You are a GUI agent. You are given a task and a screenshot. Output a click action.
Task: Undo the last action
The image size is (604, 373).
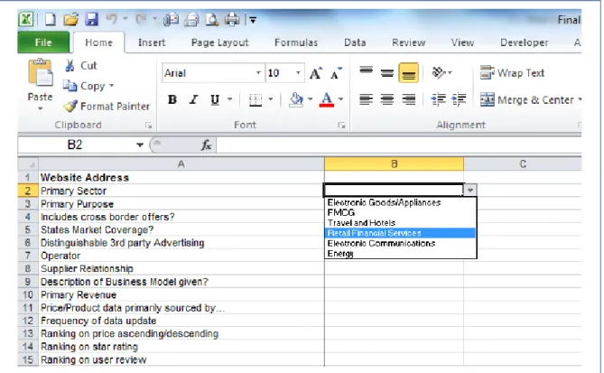click(112, 19)
